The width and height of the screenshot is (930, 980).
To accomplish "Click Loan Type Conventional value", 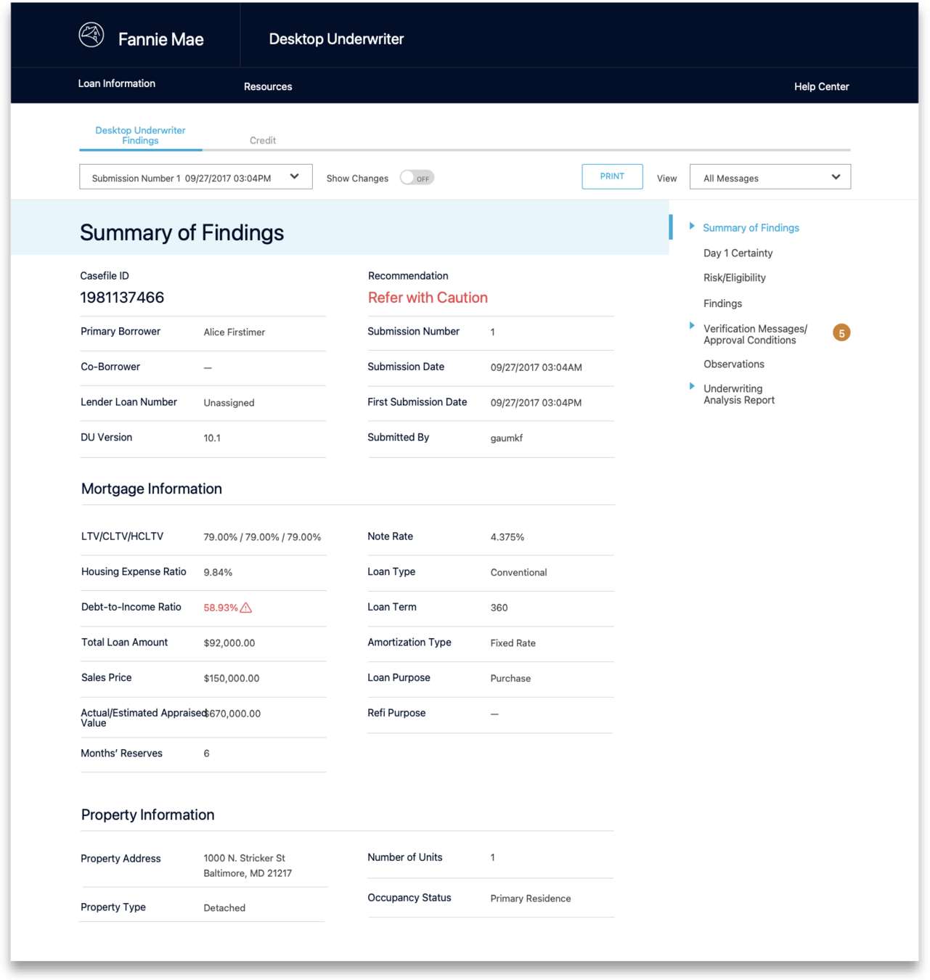I will coord(518,573).
